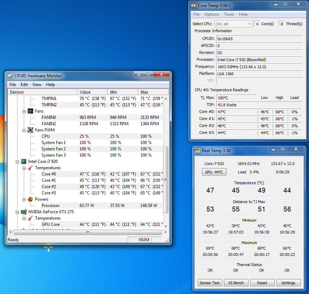Click the GPU Temperatures thermometer icon
Image resolution: width=309 pixels, height=294 pixels.
(30, 218)
